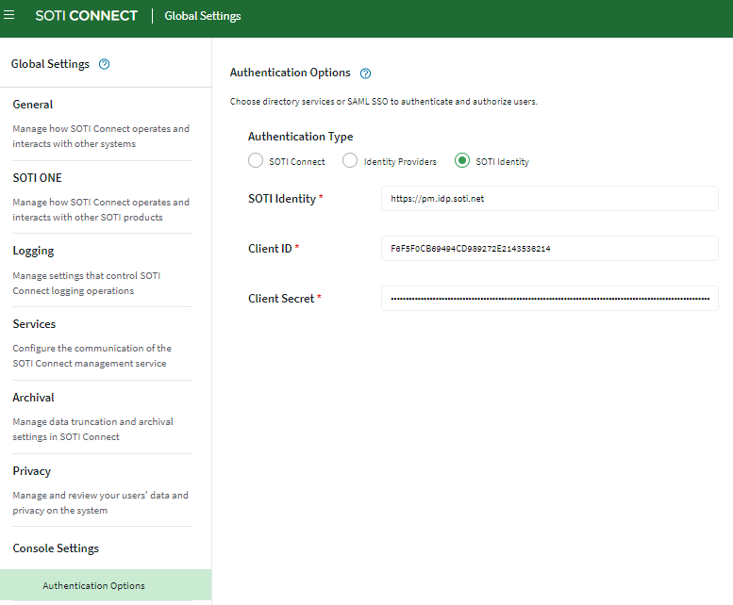Open help icon beside Authentication Options heading

click(366, 74)
